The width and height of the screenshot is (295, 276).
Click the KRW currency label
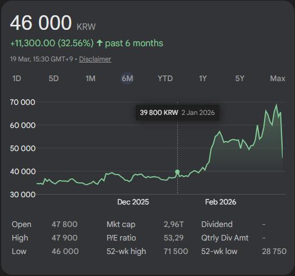tap(86, 26)
